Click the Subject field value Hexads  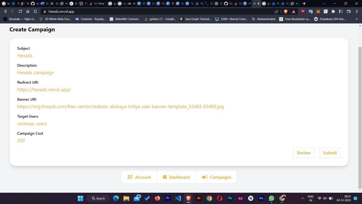click(x=25, y=56)
